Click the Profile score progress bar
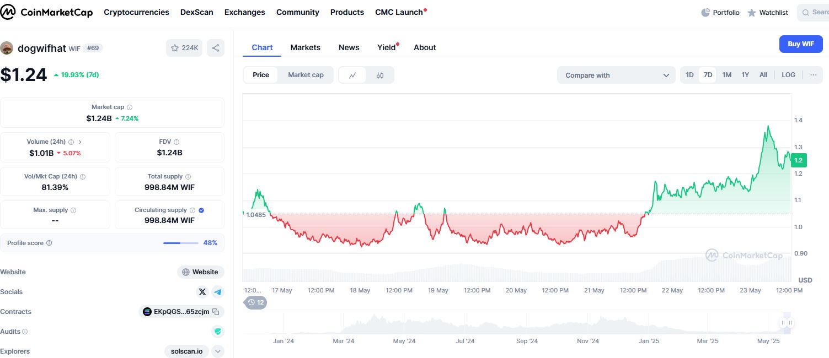 tap(181, 243)
